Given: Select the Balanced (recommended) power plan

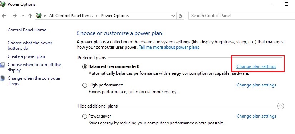Looking at the screenshot, I should click(85, 66).
